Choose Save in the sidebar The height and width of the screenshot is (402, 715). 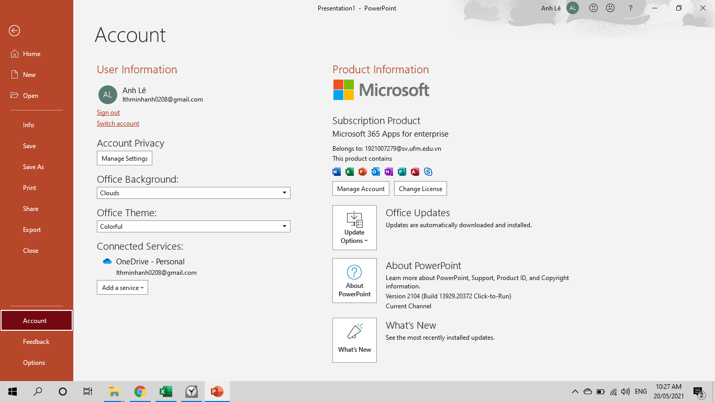(x=37, y=146)
